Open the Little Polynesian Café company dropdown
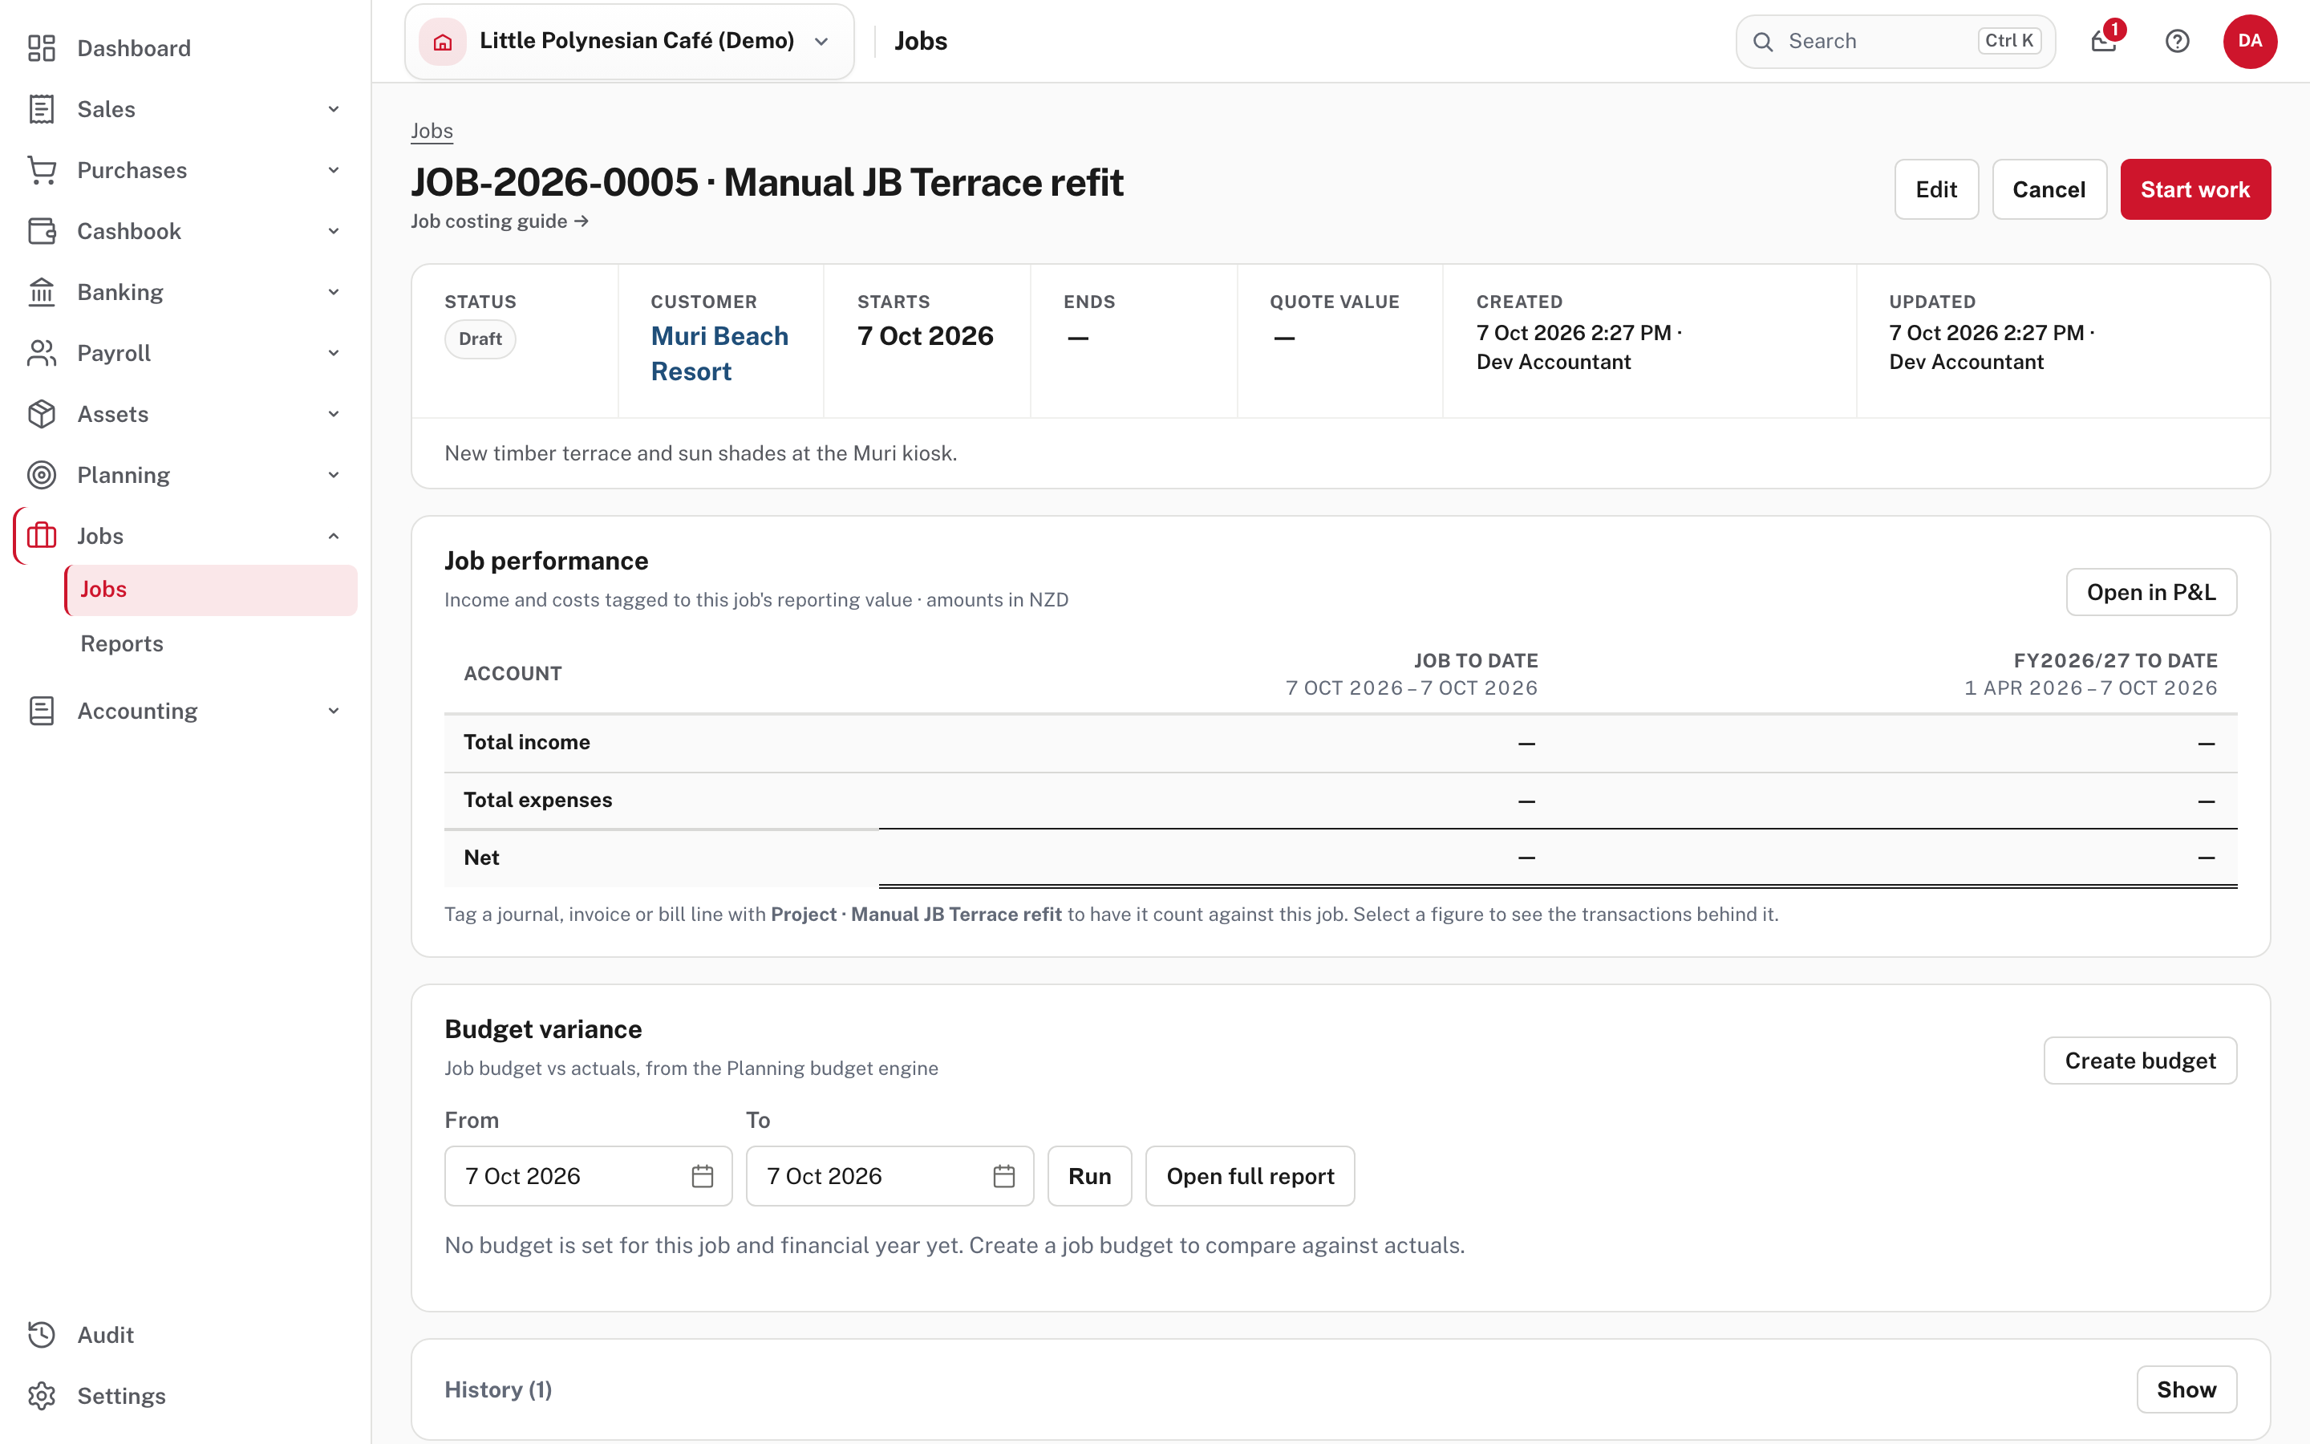Viewport: 2310px width, 1444px height. (x=629, y=41)
